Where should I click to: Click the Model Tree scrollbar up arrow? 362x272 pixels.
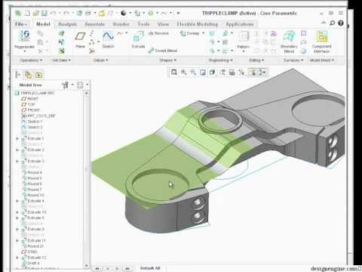[87, 94]
